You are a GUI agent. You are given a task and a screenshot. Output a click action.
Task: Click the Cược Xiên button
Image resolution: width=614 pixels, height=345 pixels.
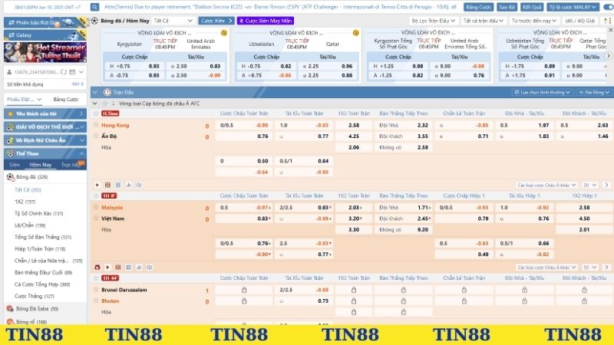coord(216,21)
